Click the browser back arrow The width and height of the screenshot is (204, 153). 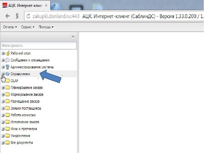coord(8,16)
